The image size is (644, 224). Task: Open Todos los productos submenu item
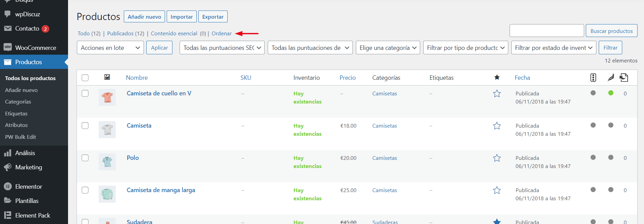(30, 78)
